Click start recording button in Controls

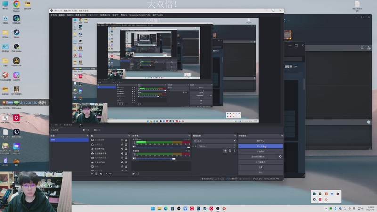click(261, 151)
